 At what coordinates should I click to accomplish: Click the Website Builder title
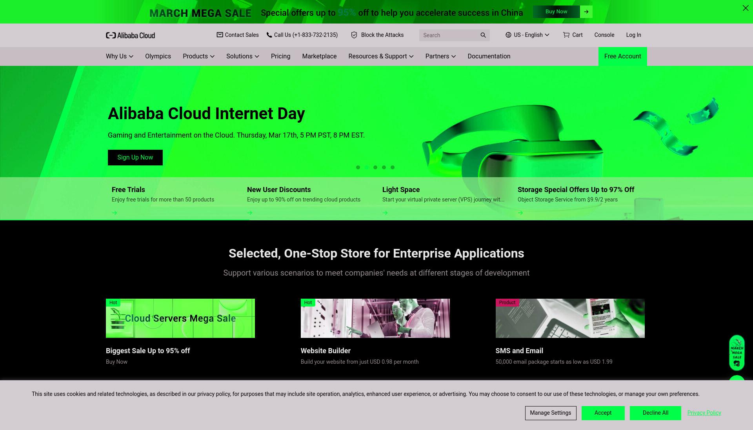[326, 351]
